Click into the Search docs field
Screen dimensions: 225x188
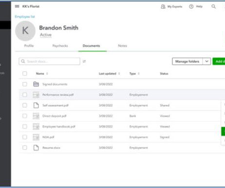(49, 61)
